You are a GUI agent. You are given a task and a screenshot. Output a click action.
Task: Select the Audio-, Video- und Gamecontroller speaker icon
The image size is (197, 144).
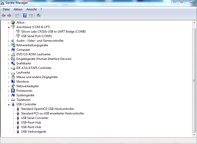[13, 41]
